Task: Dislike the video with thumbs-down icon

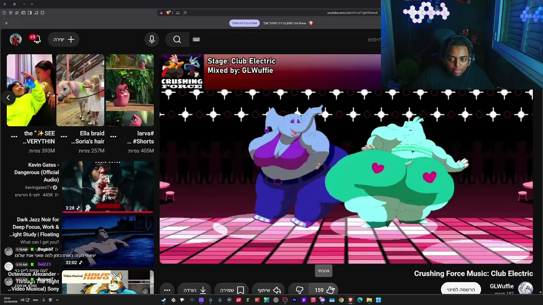Action: click(x=299, y=290)
